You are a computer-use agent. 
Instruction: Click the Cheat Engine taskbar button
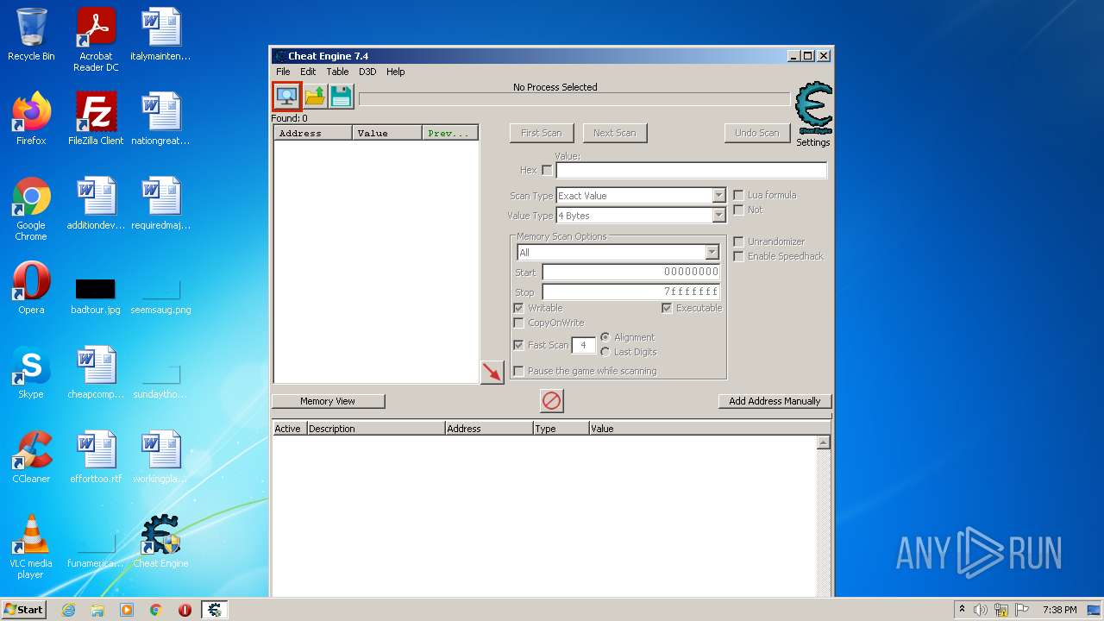click(214, 610)
